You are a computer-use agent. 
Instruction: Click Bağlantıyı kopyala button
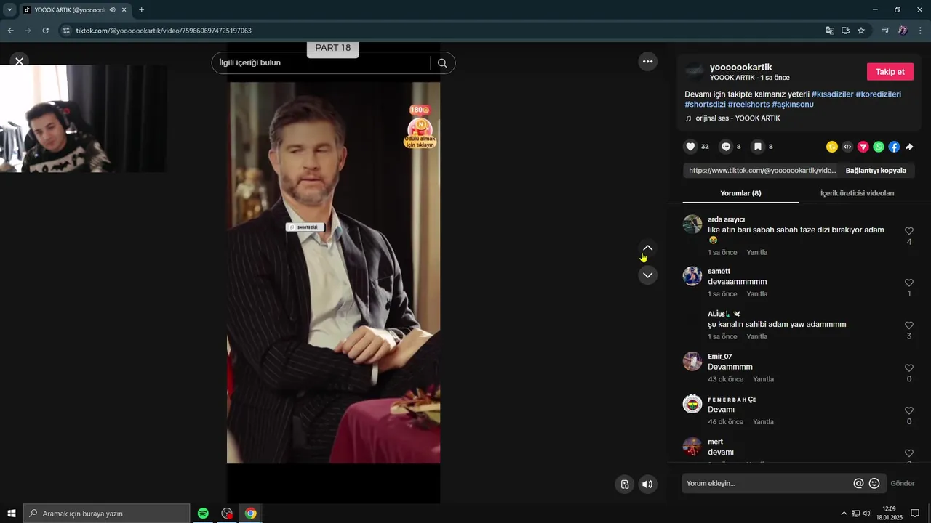tap(876, 171)
